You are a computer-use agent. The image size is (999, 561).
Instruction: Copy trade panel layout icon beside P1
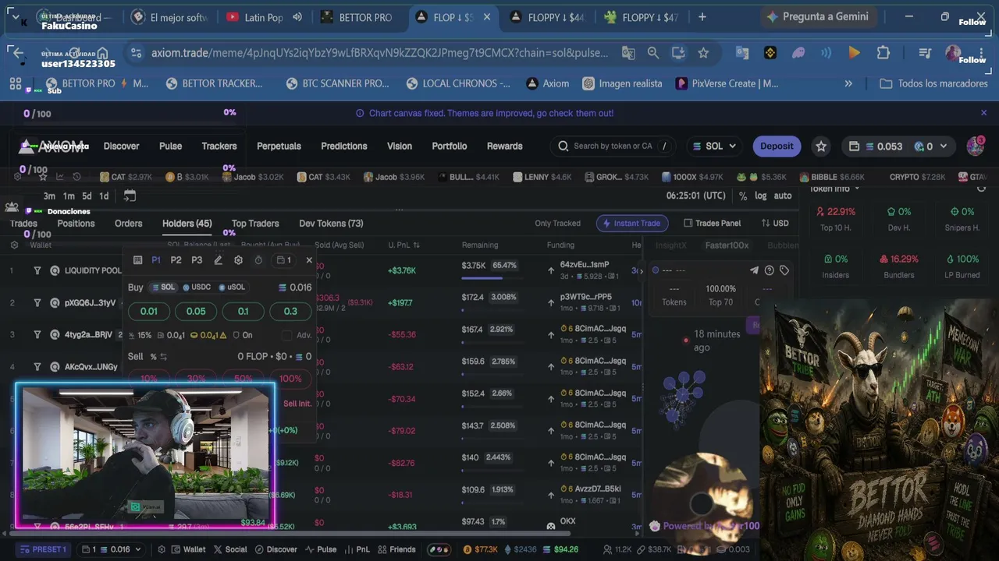[x=138, y=260]
